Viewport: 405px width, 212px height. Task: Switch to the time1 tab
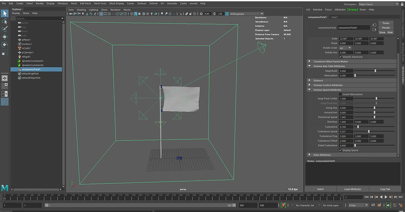(335, 17)
